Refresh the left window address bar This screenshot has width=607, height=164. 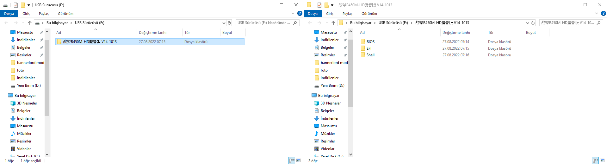[229, 23]
